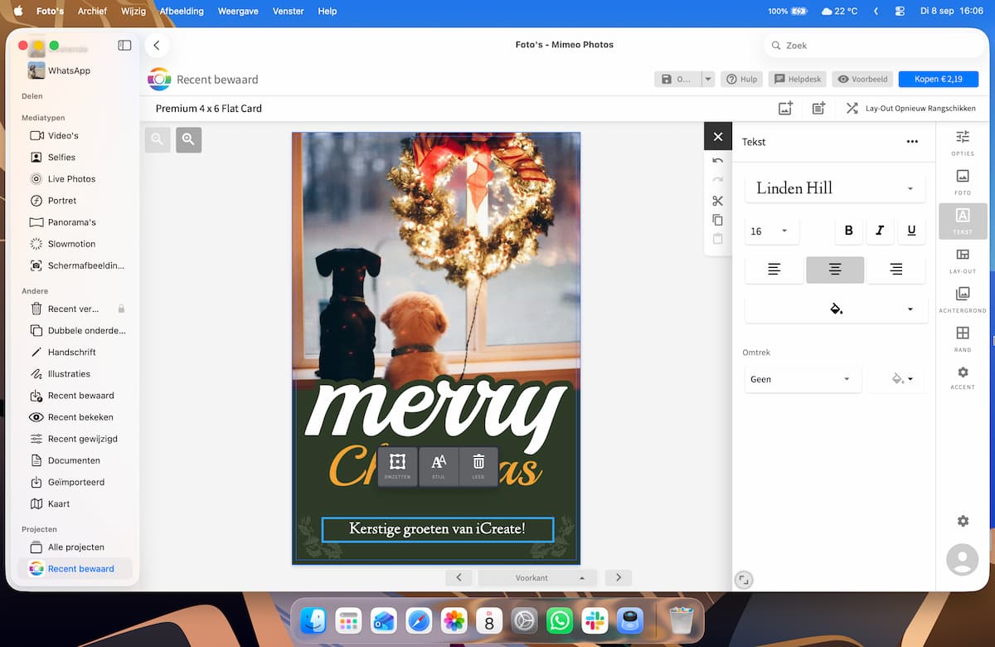Screen dimensions: 995x647
Task: Click the copy icon below scissors
Action: [x=718, y=220]
